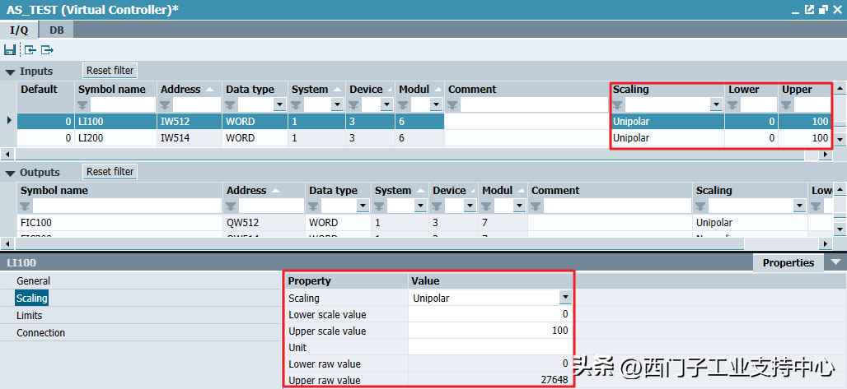The width and height of the screenshot is (847, 389).
Task: Click the float window icon in title bar
Action: (x=809, y=9)
